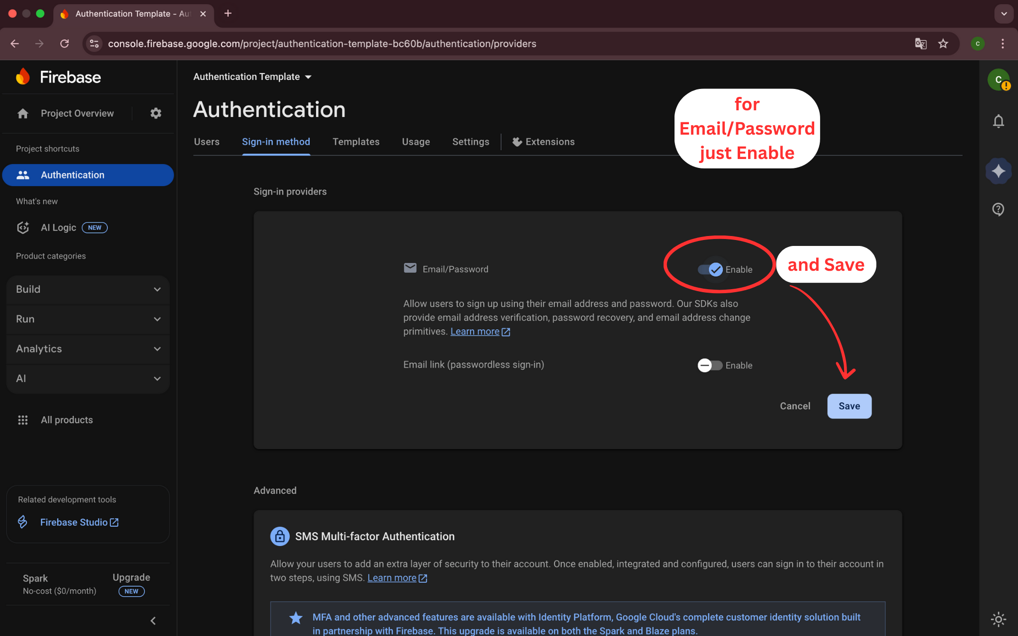Bookmark page with the star icon

[943, 44]
